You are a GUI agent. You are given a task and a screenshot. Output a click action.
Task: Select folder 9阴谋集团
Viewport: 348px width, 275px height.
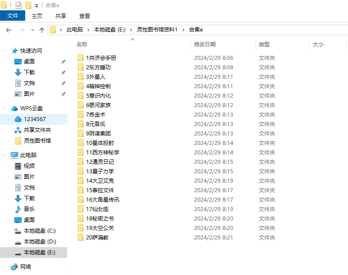(98, 133)
